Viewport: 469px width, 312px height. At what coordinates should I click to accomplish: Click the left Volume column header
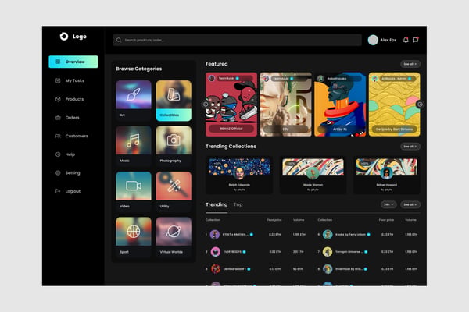pos(299,220)
